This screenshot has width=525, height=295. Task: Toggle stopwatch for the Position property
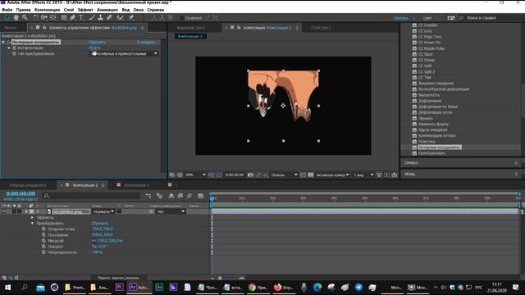coord(43,235)
